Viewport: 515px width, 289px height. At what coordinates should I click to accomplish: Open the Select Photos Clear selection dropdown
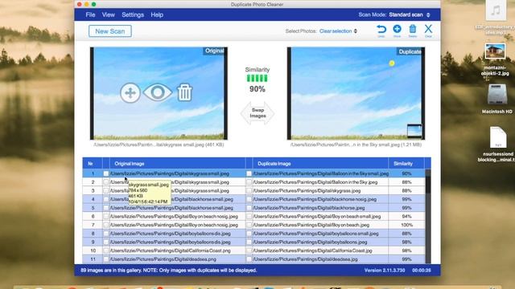pyautogui.click(x=338, y=31)
